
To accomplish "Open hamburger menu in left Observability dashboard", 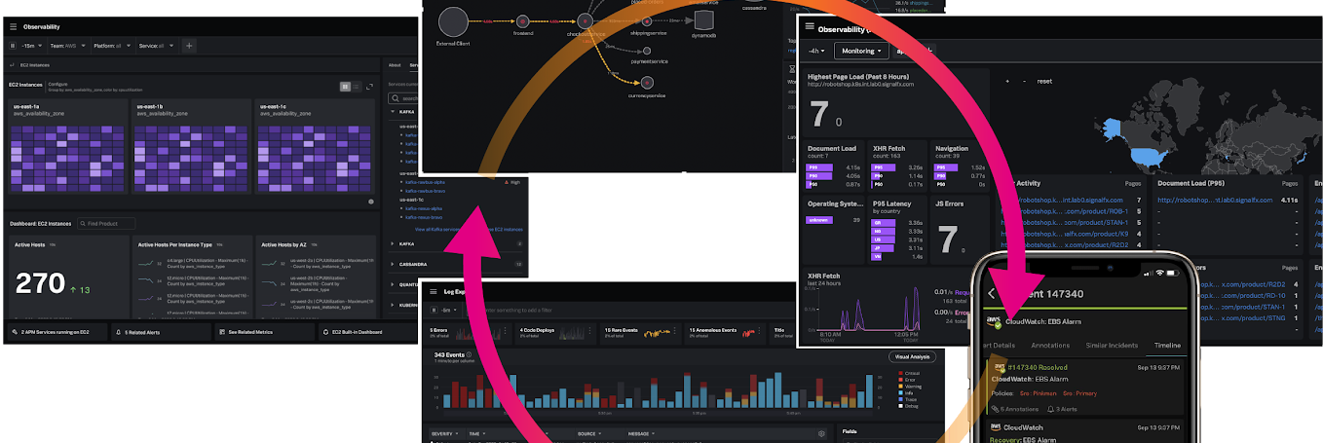I will [x=14, y=27].
